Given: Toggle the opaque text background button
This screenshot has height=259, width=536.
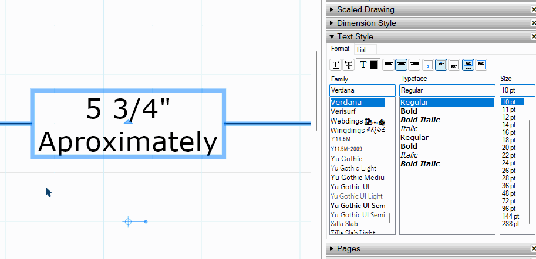Looking at the screenshot, I should click(468, 65).
